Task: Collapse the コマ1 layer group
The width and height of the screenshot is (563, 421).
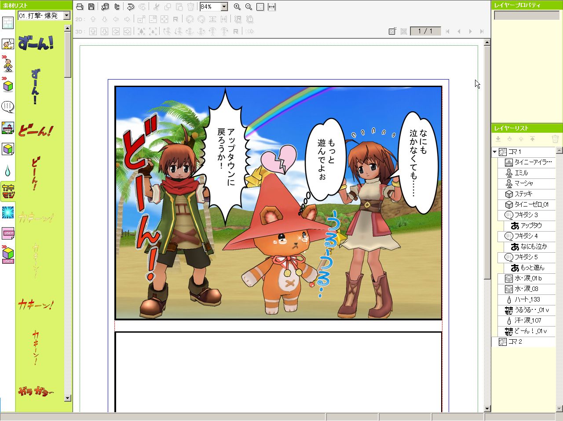Action: (x=495, y=152)
